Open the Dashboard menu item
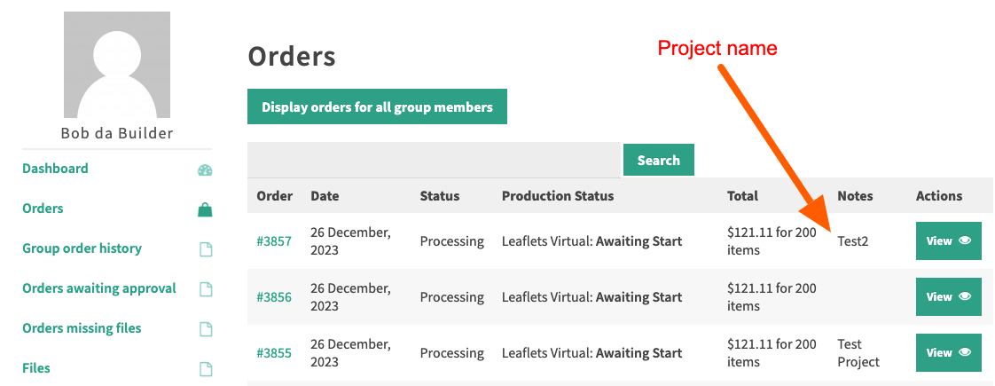The image size is (995, 386). tap(55, 169)
